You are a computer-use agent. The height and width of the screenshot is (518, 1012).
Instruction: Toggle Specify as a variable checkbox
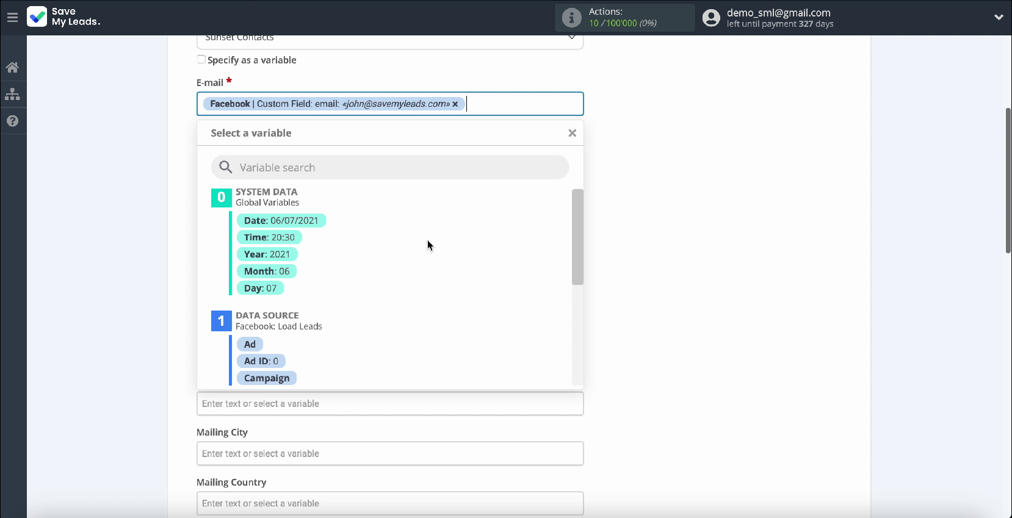201,59
